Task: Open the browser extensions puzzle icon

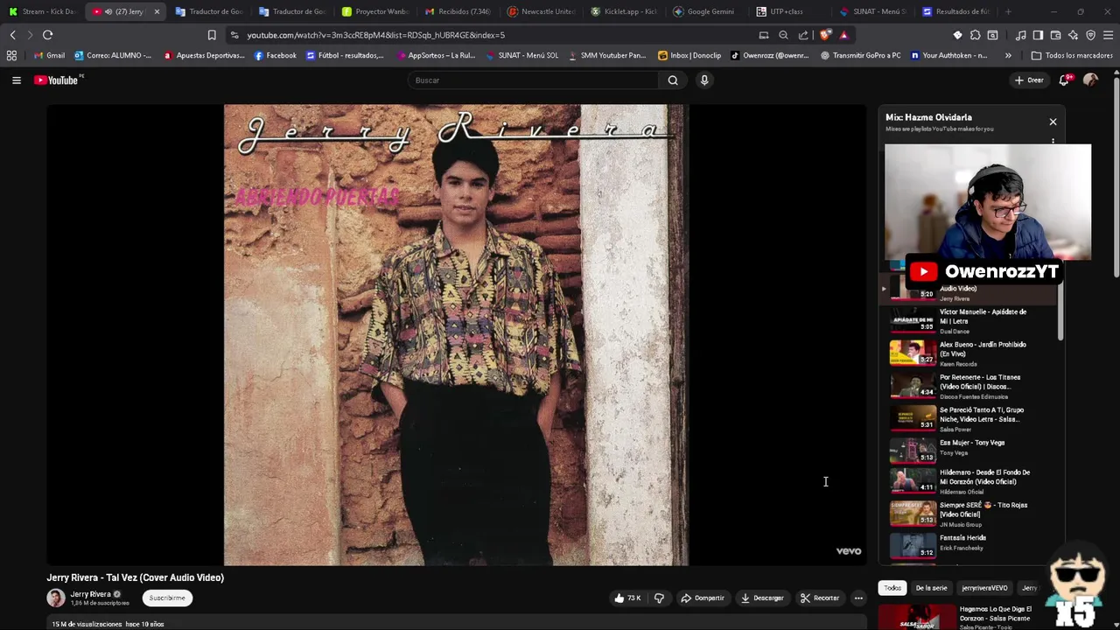Action: coord(976,35)
